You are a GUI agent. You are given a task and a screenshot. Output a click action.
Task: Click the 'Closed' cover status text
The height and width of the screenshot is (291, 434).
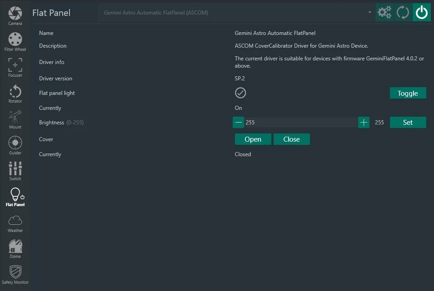243,154
